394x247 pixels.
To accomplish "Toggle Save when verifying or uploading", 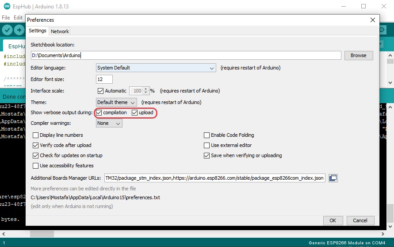I will [207, 156].
